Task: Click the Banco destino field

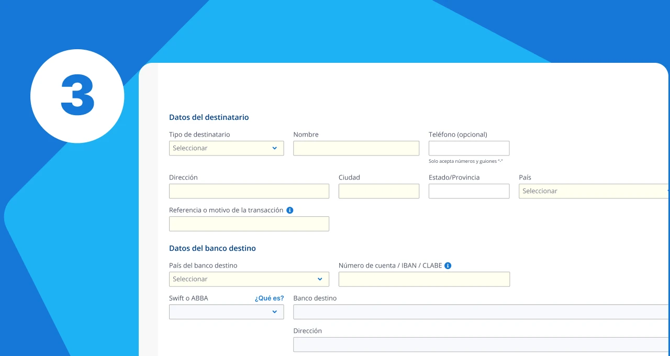Action: (x=481, y=311)
